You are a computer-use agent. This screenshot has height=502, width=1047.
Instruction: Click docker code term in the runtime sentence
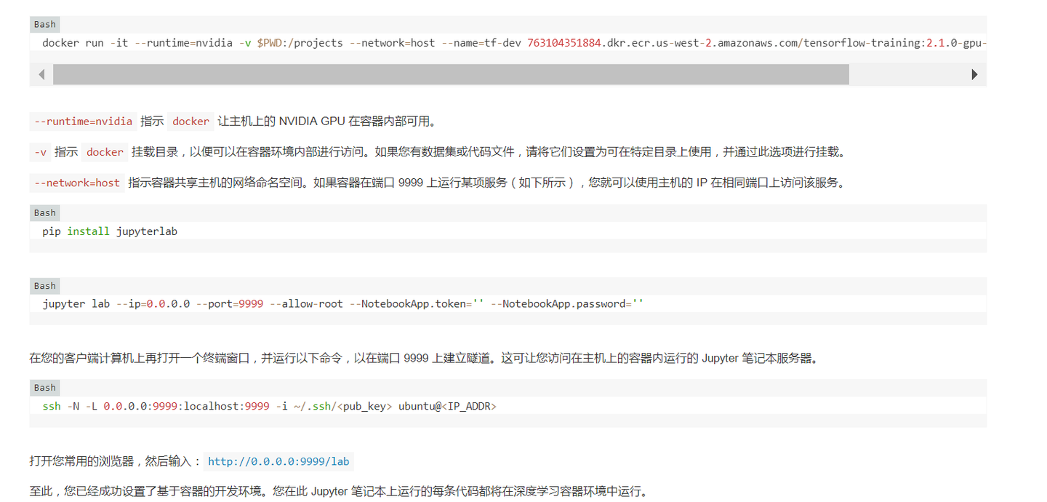click(x=190, y=121)
